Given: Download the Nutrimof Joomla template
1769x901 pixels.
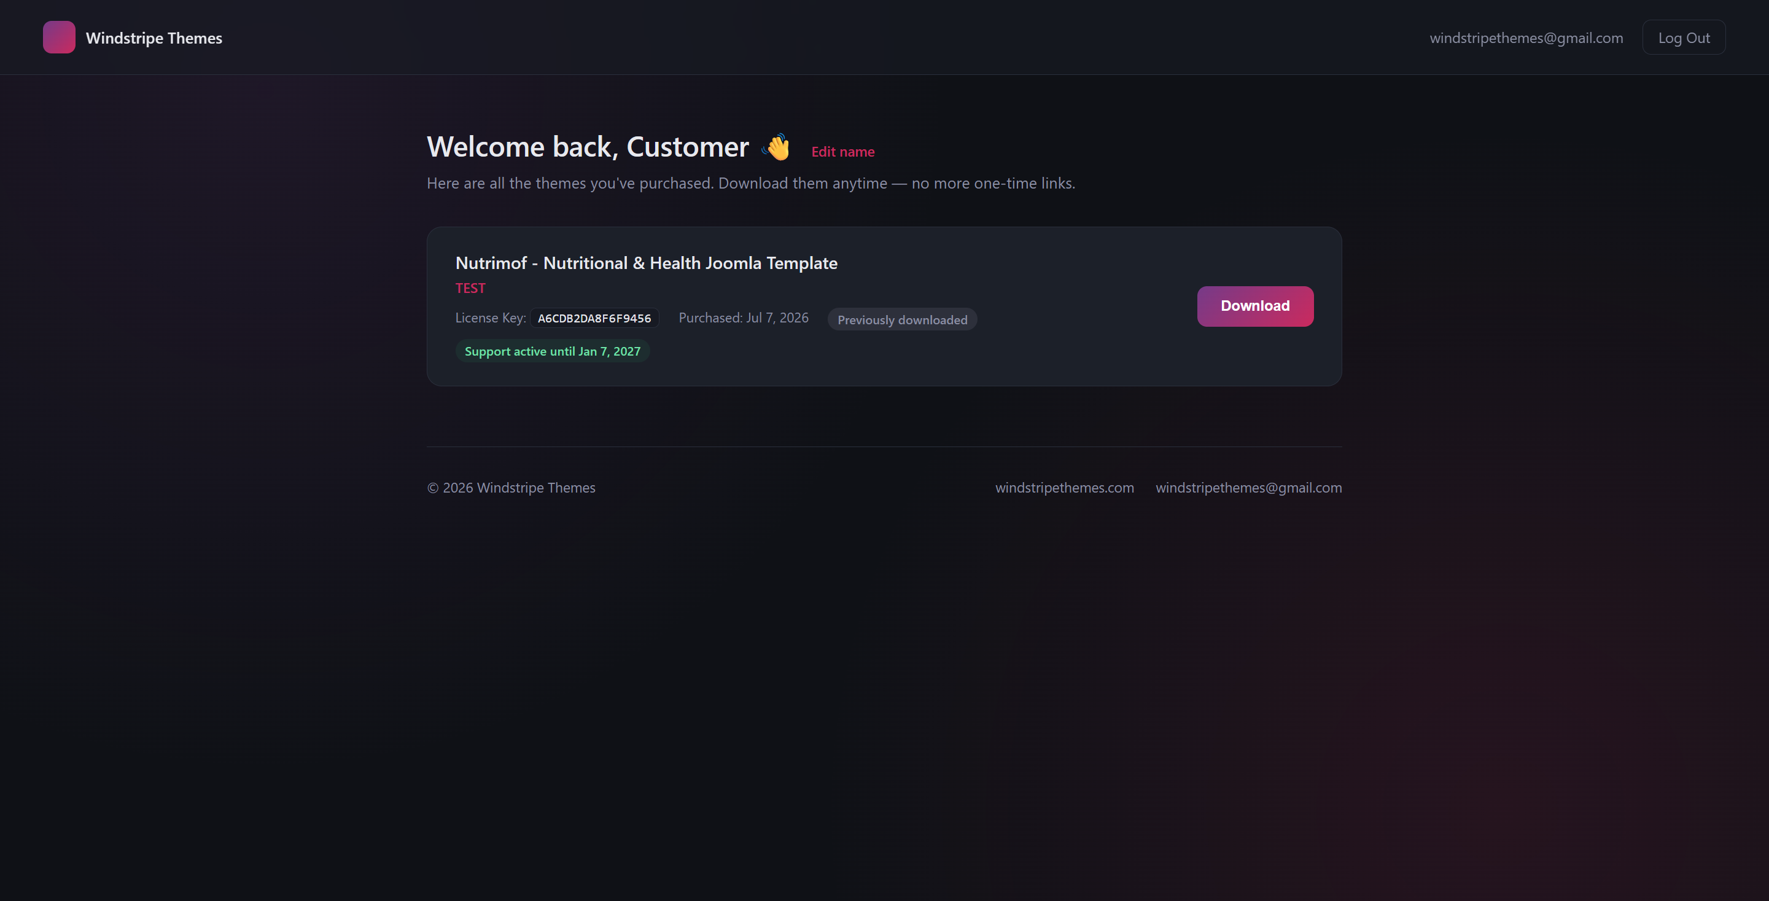Looking at the screenshot, I should pos(1255,306).
